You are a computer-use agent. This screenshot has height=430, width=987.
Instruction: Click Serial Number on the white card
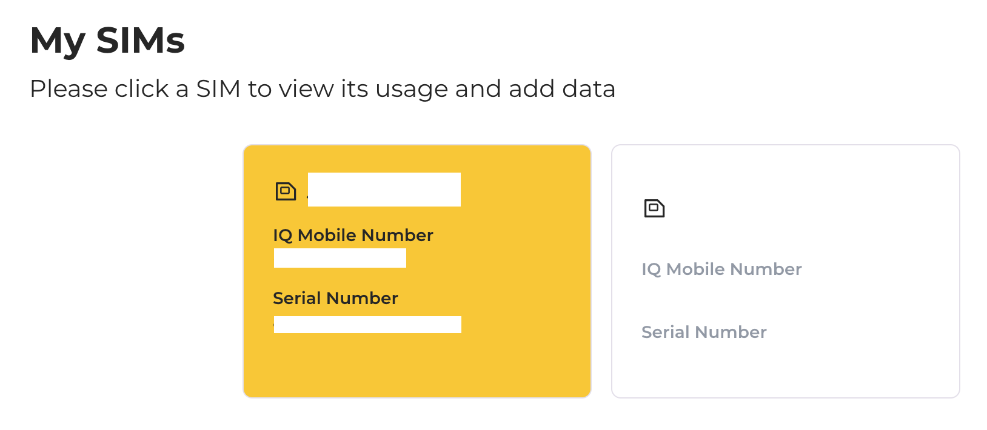[704, 332]
